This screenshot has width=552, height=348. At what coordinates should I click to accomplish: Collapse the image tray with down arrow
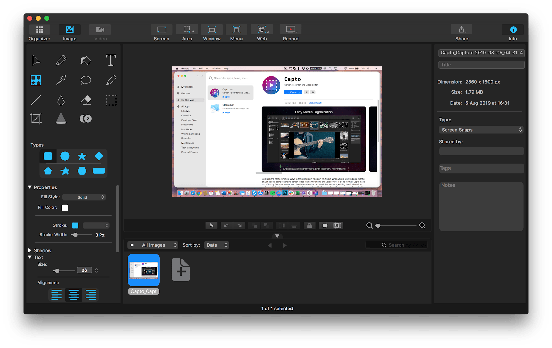(277, 236)
